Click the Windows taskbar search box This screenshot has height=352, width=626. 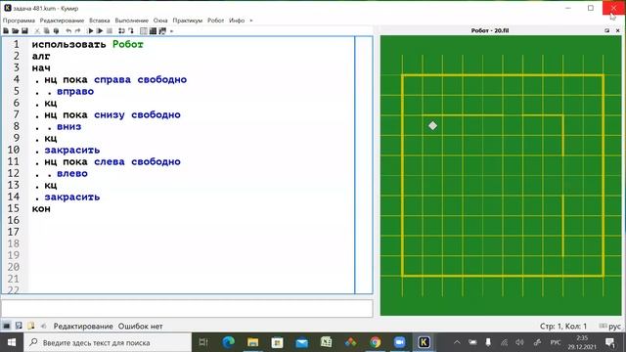tap(108, 342)
